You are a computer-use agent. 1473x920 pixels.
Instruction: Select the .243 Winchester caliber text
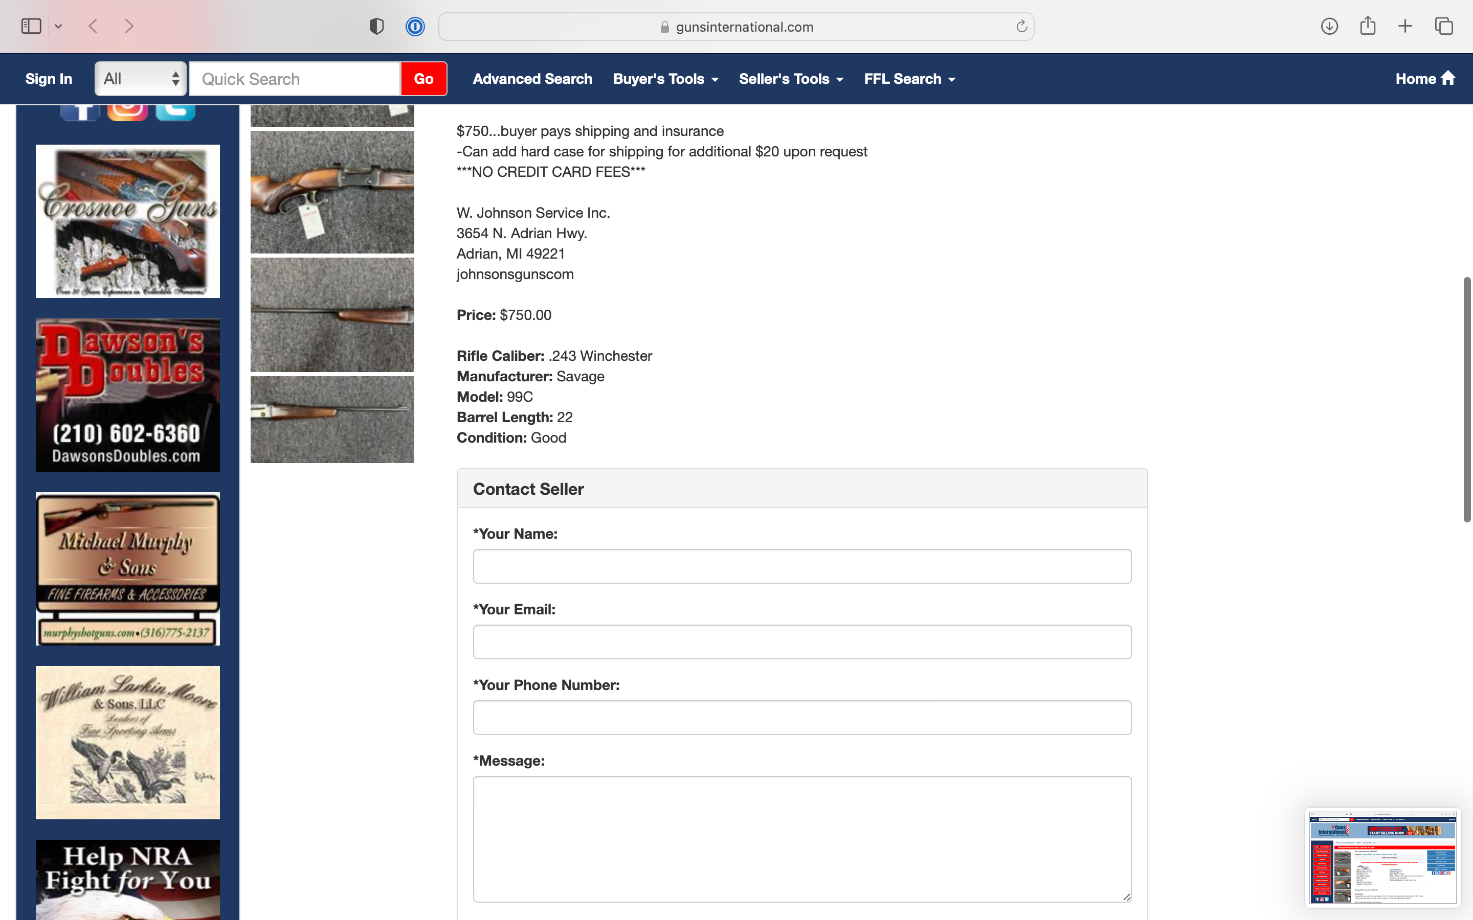point(600,356)
